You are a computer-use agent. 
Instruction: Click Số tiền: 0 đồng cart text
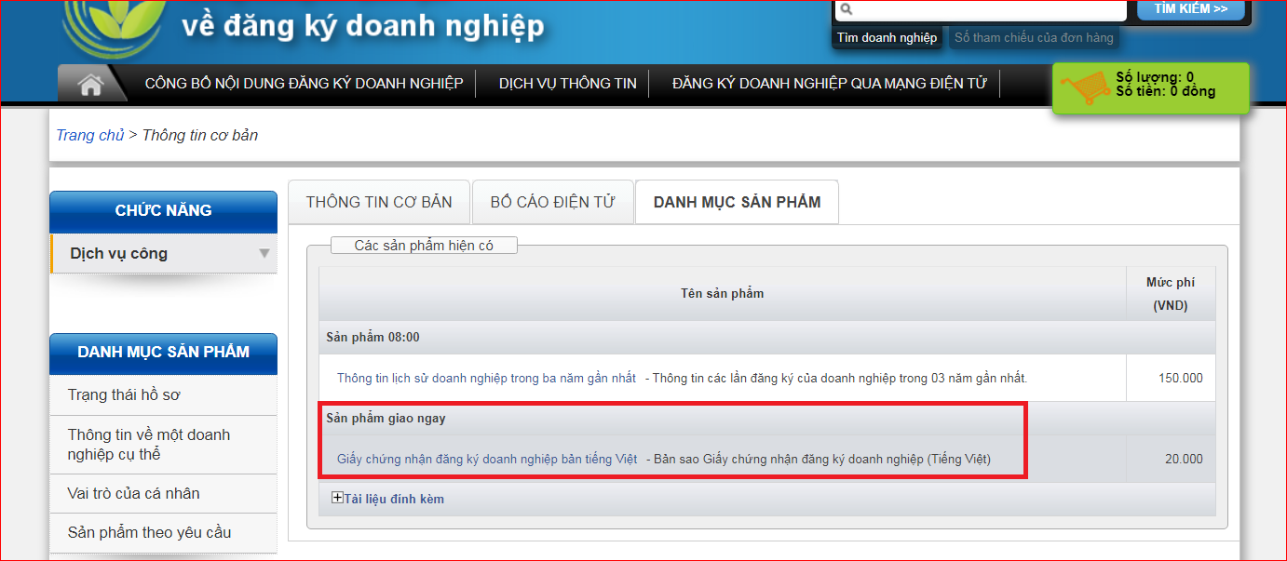click(1166, 91)
